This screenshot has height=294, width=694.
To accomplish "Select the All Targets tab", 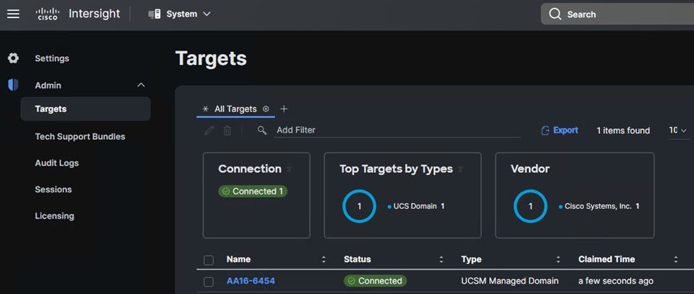I will point(235,109).
